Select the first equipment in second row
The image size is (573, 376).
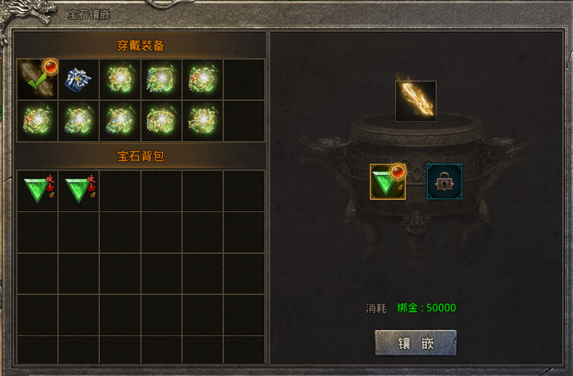[x=37, y=121]
